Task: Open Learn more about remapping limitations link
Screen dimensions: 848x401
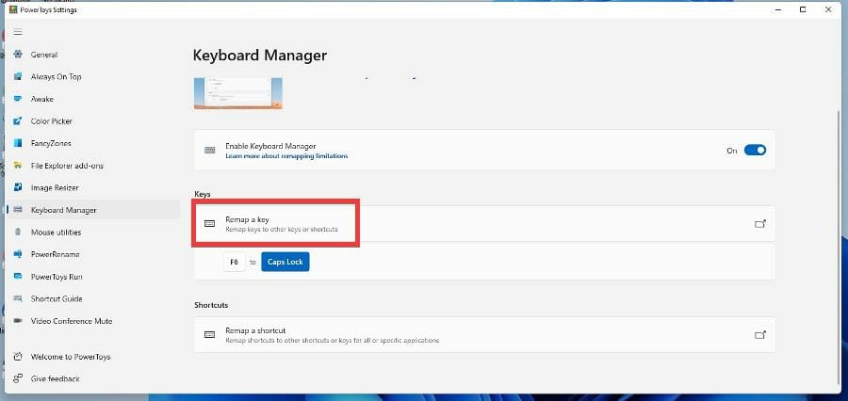Action: pos(286,155)
